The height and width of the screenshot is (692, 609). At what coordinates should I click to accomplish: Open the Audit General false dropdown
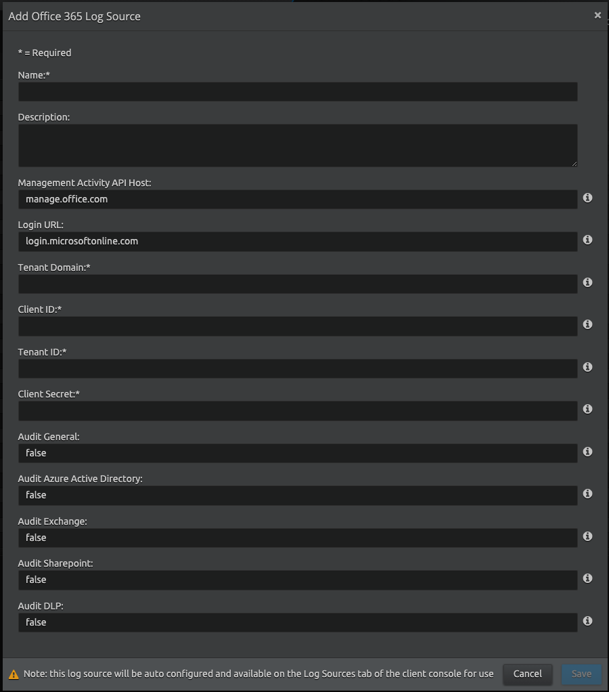(x=298, y=453)
